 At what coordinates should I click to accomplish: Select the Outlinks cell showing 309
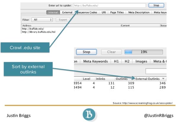pos(131,83)
